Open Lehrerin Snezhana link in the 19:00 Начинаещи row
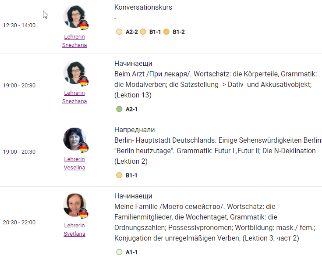This screenshot has width=322, height=259. point(74,97)
